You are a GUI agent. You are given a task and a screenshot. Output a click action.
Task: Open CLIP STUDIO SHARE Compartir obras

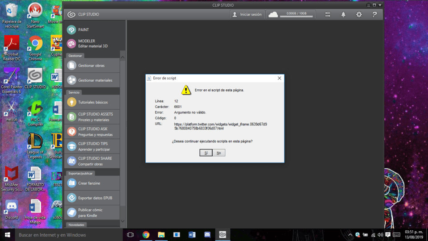click(92, 161)
